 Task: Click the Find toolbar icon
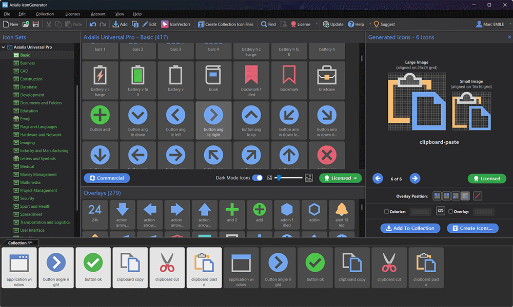pos(265,24)
